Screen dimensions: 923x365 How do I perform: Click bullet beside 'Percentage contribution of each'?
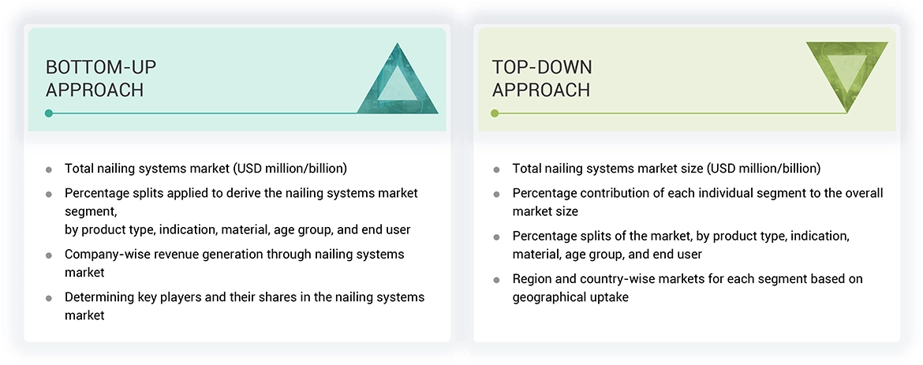496,194
